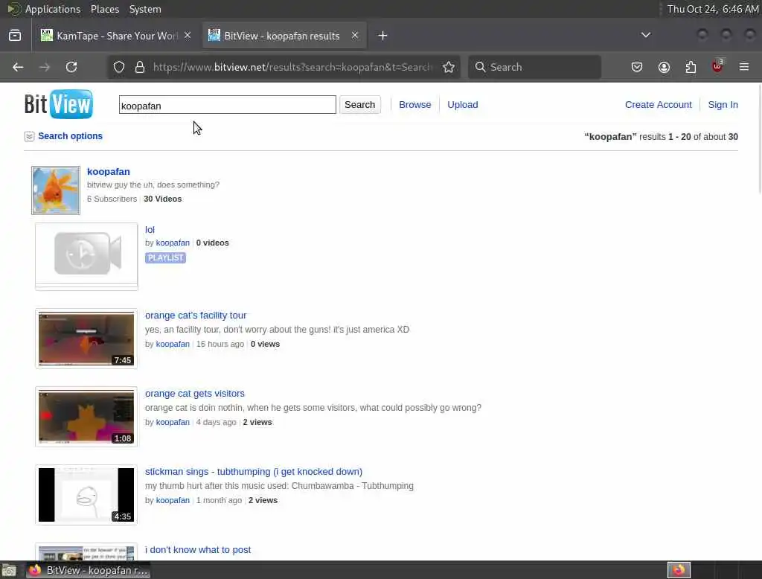Click the Firefox forward arrow
The image size is (762, 579).
tap(45, 67)
